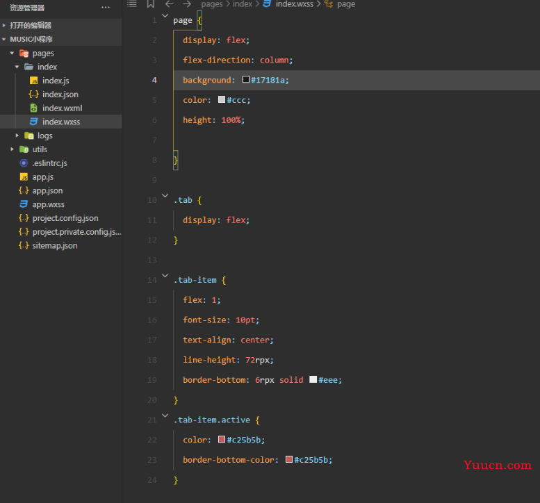The image size is (540, 503).
Task: Open the #eee border color swatch
Action: point(313,379)
